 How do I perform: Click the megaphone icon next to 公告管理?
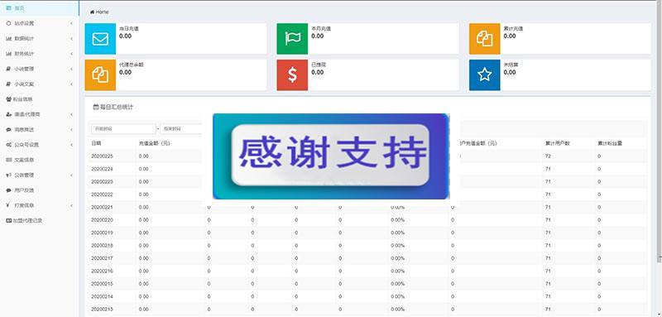(x=8, y=175)
